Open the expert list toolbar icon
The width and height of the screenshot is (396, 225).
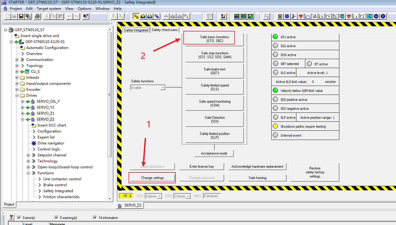point(280,17)
